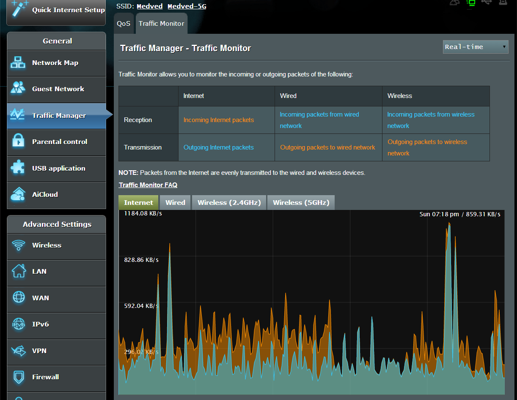Open USB application puzzle icon
This screenshot has height=400, width=517.
[x=18, y=169]
